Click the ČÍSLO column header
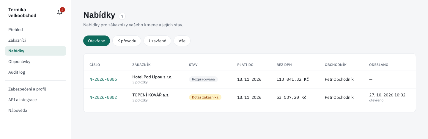The width and height of the screenshot is (428, 139). click(x=95, y=65)
